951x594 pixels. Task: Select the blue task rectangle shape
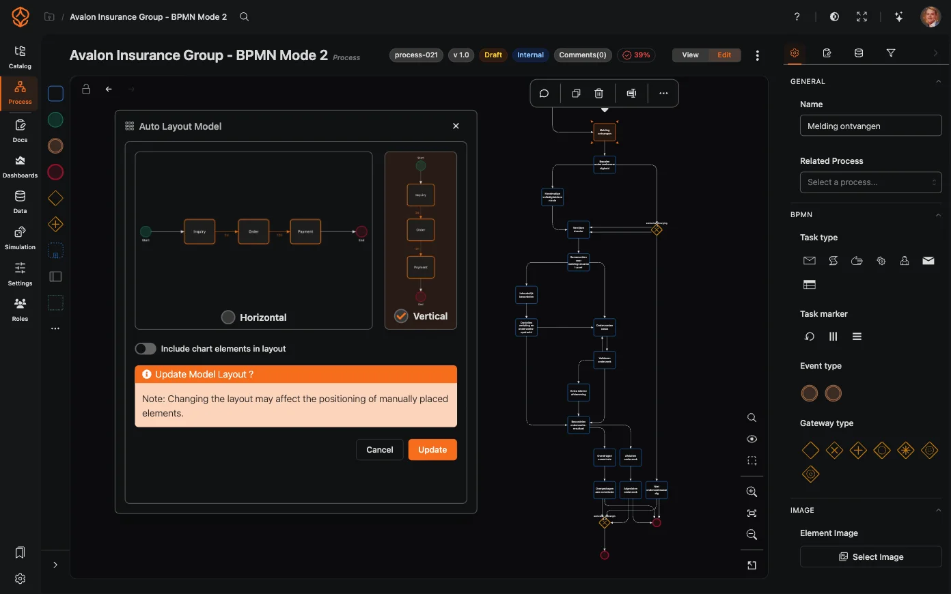56,94
